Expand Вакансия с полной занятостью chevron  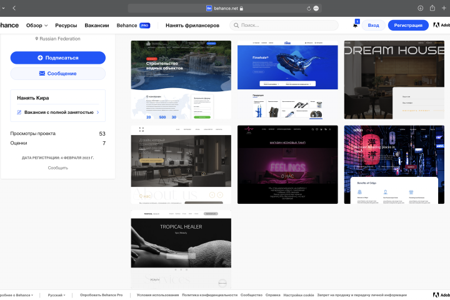pos(98,112)
